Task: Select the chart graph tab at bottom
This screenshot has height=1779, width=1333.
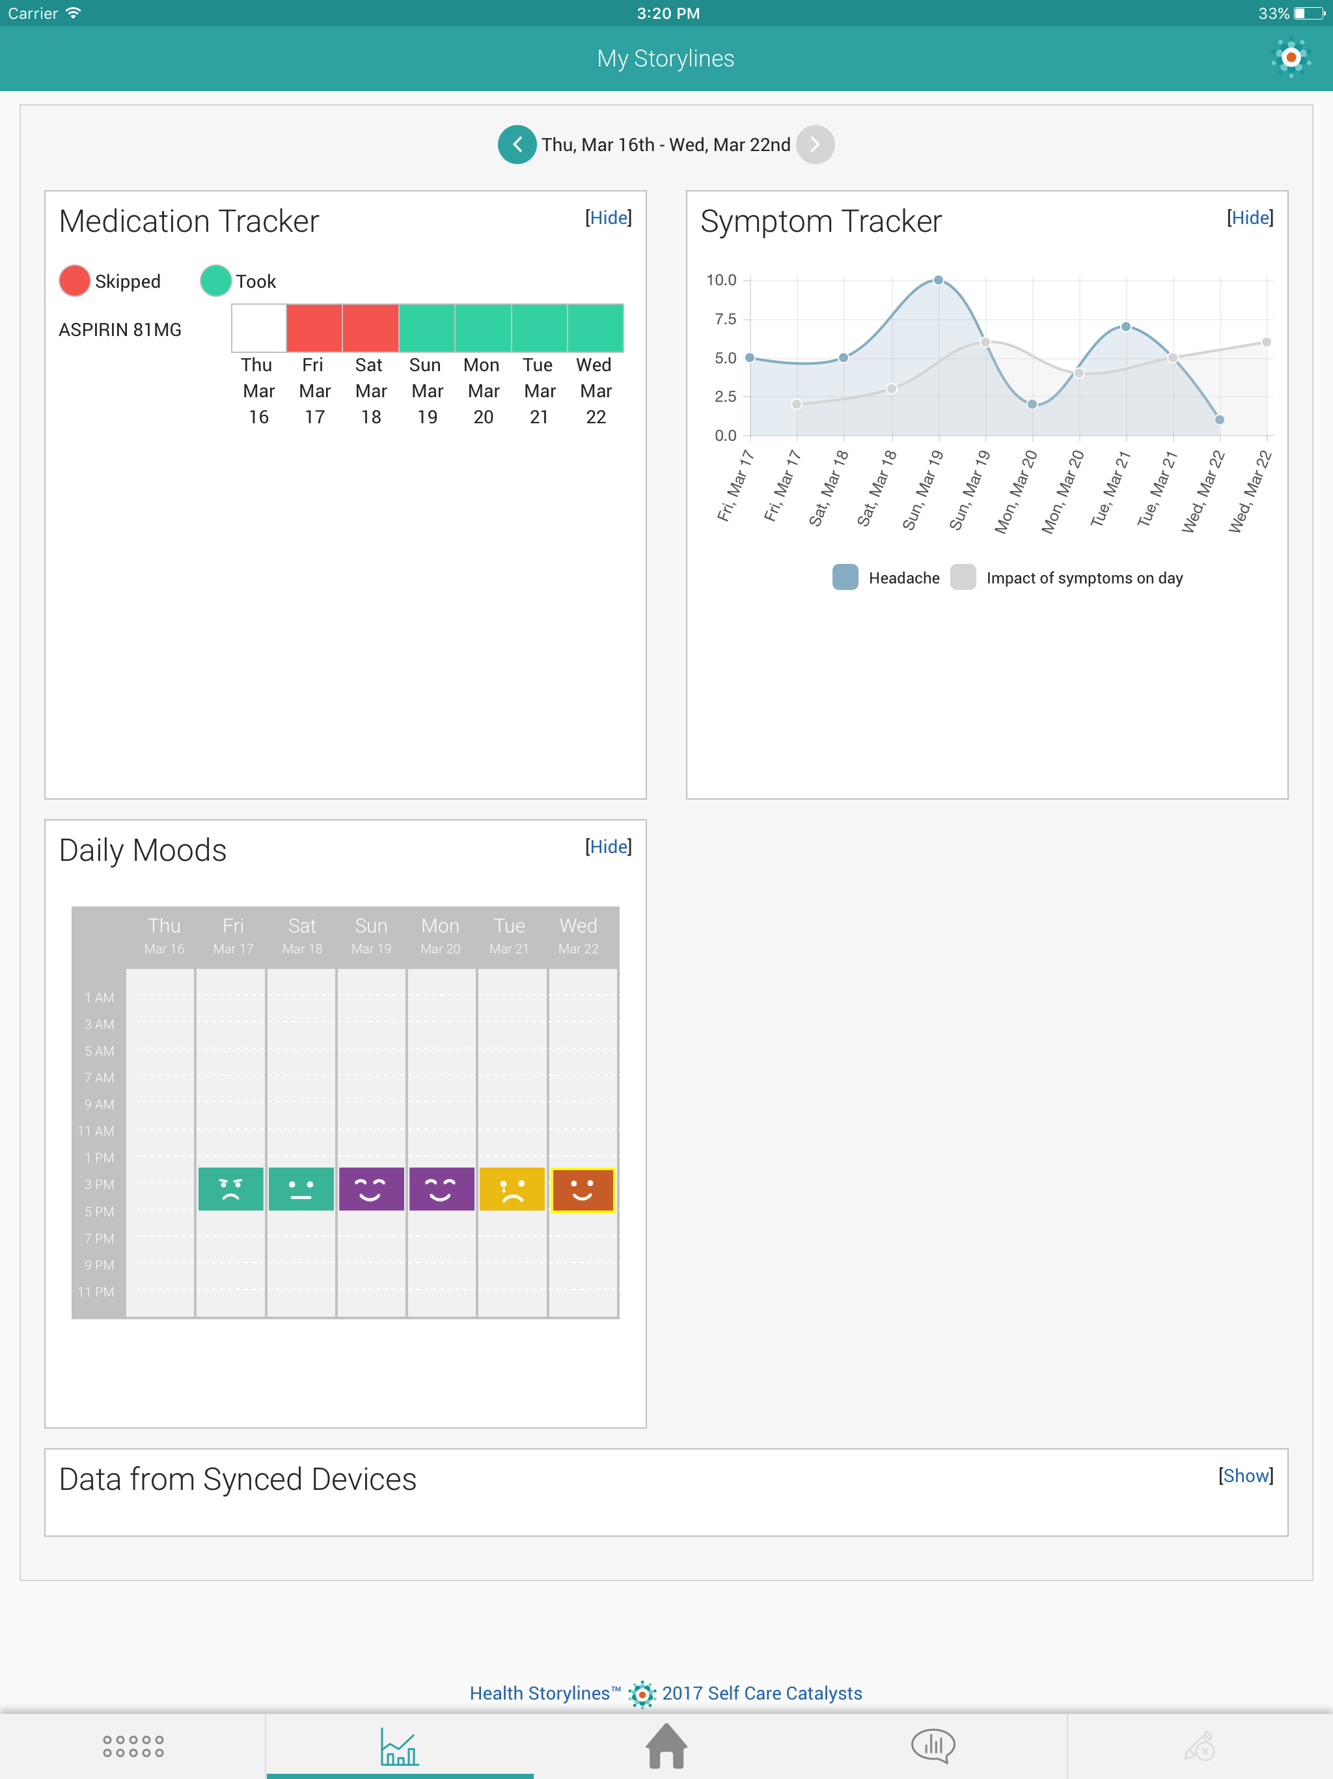Action: (x=400, y=1746)
